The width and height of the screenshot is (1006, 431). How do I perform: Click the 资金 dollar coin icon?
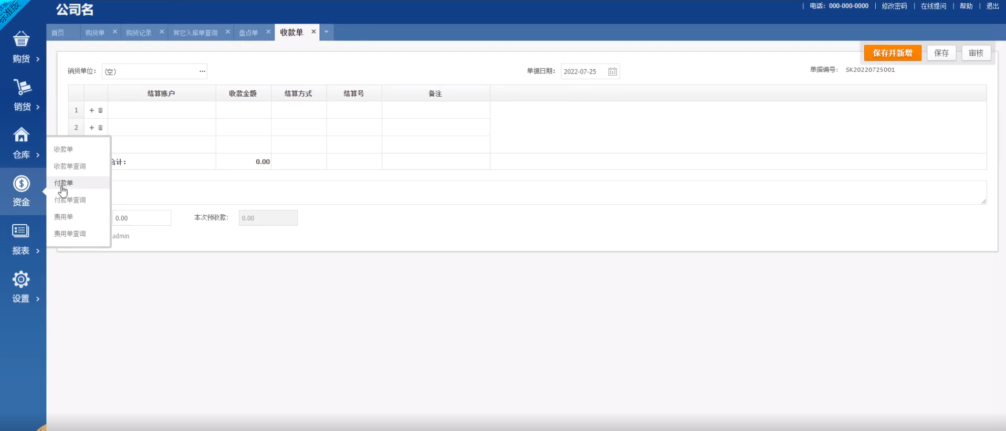tap(21, 184)
